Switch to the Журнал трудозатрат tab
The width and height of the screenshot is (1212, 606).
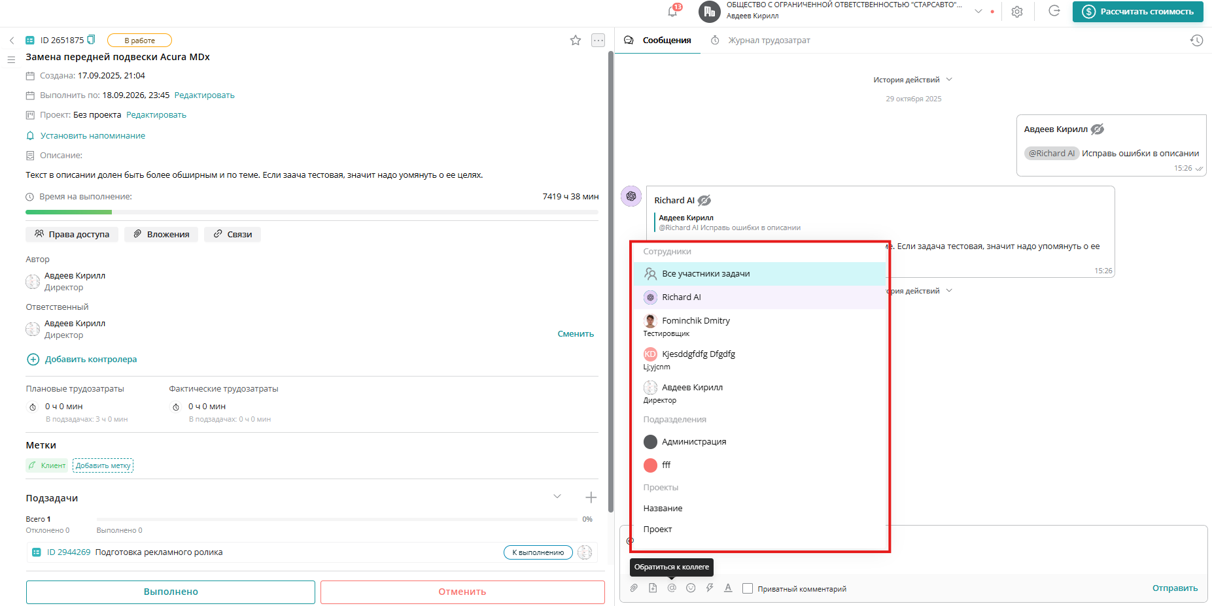(761, 41)
